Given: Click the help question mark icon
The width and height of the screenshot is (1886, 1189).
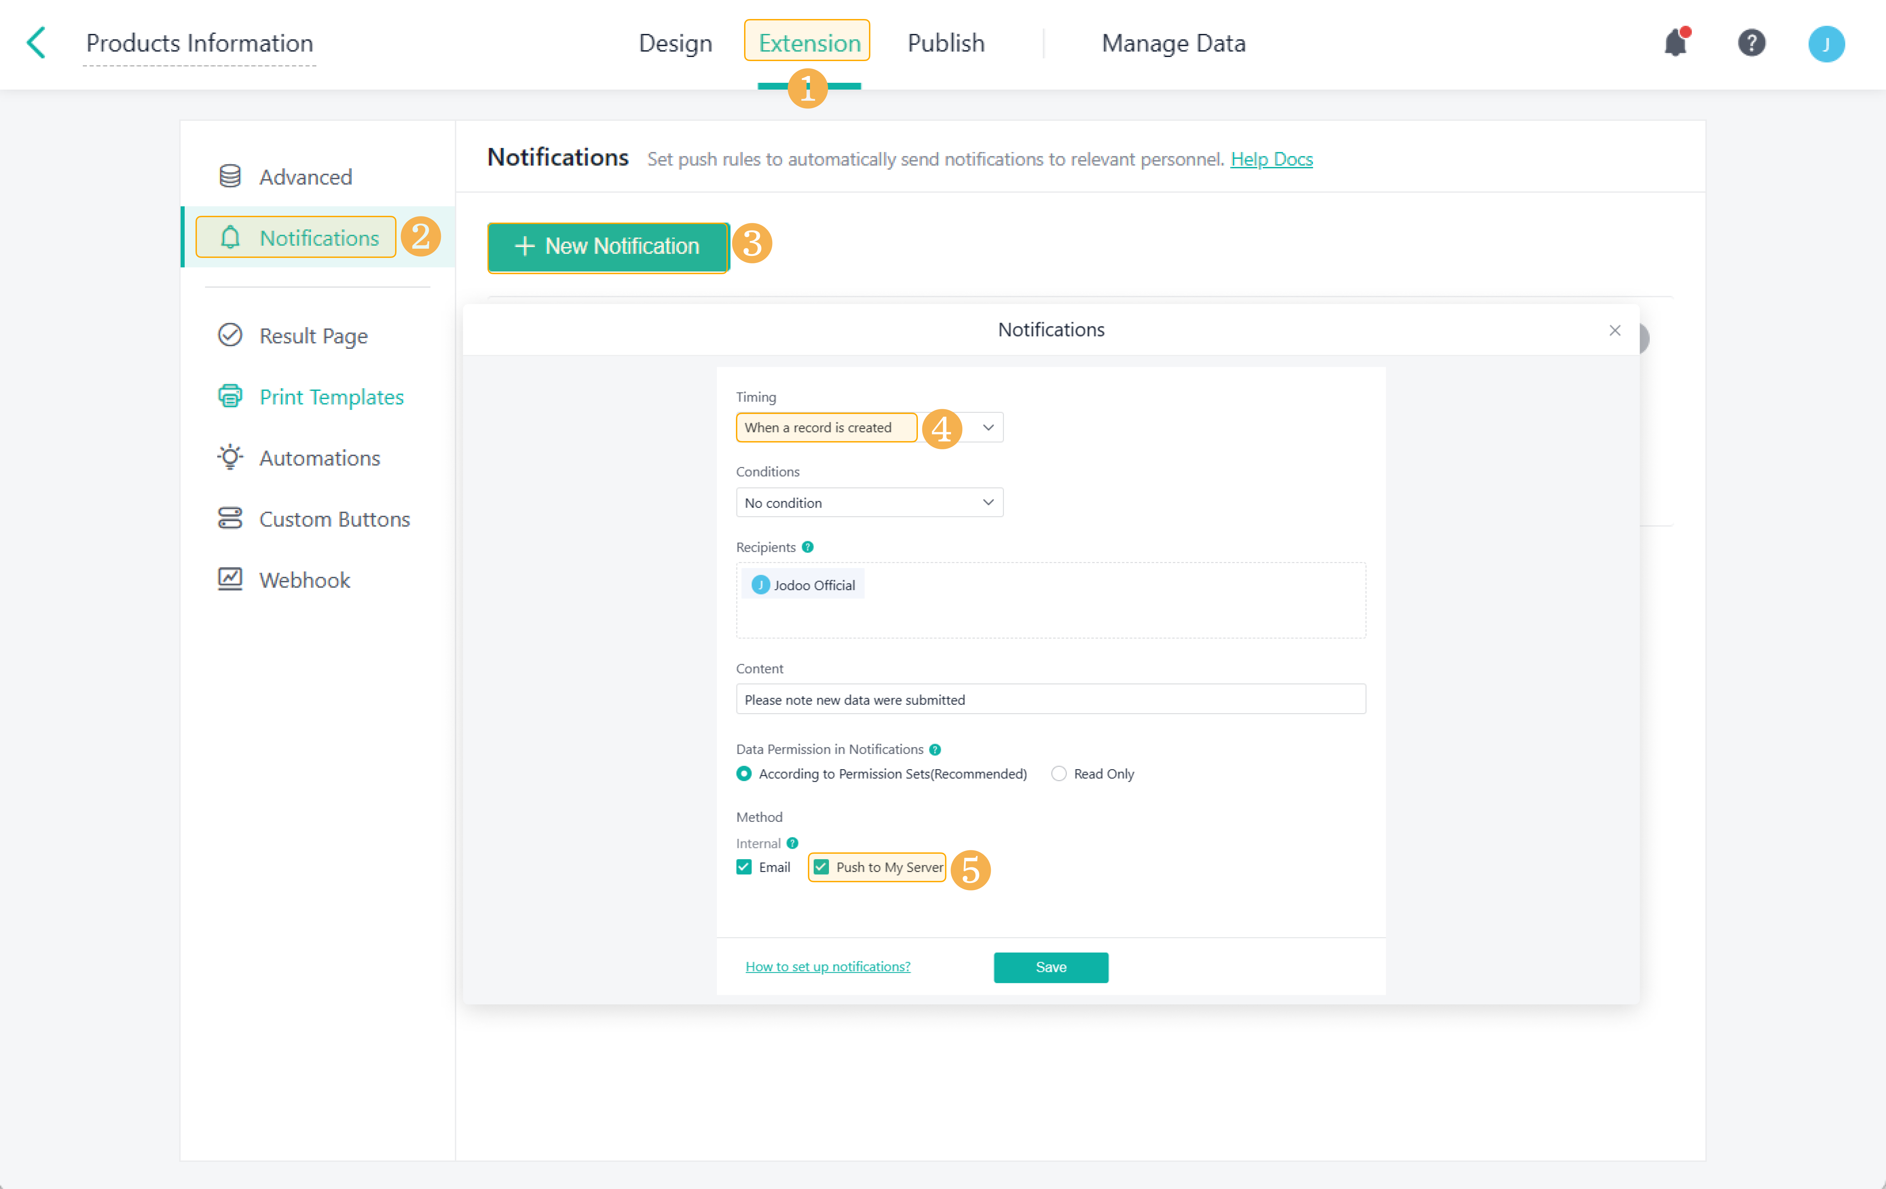Looking at the screenshot, I should [x=1751, y=42].
